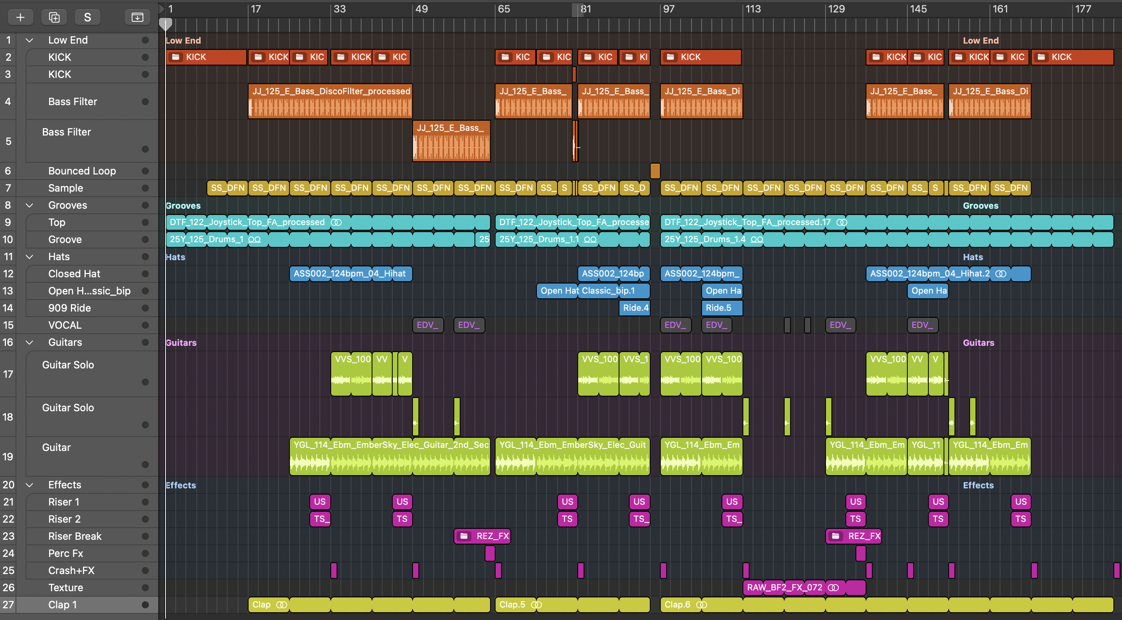Screen dimensions: 1122x620
Task: Click the playhead handle at bar 1
Action: click(x=166, y=25)
